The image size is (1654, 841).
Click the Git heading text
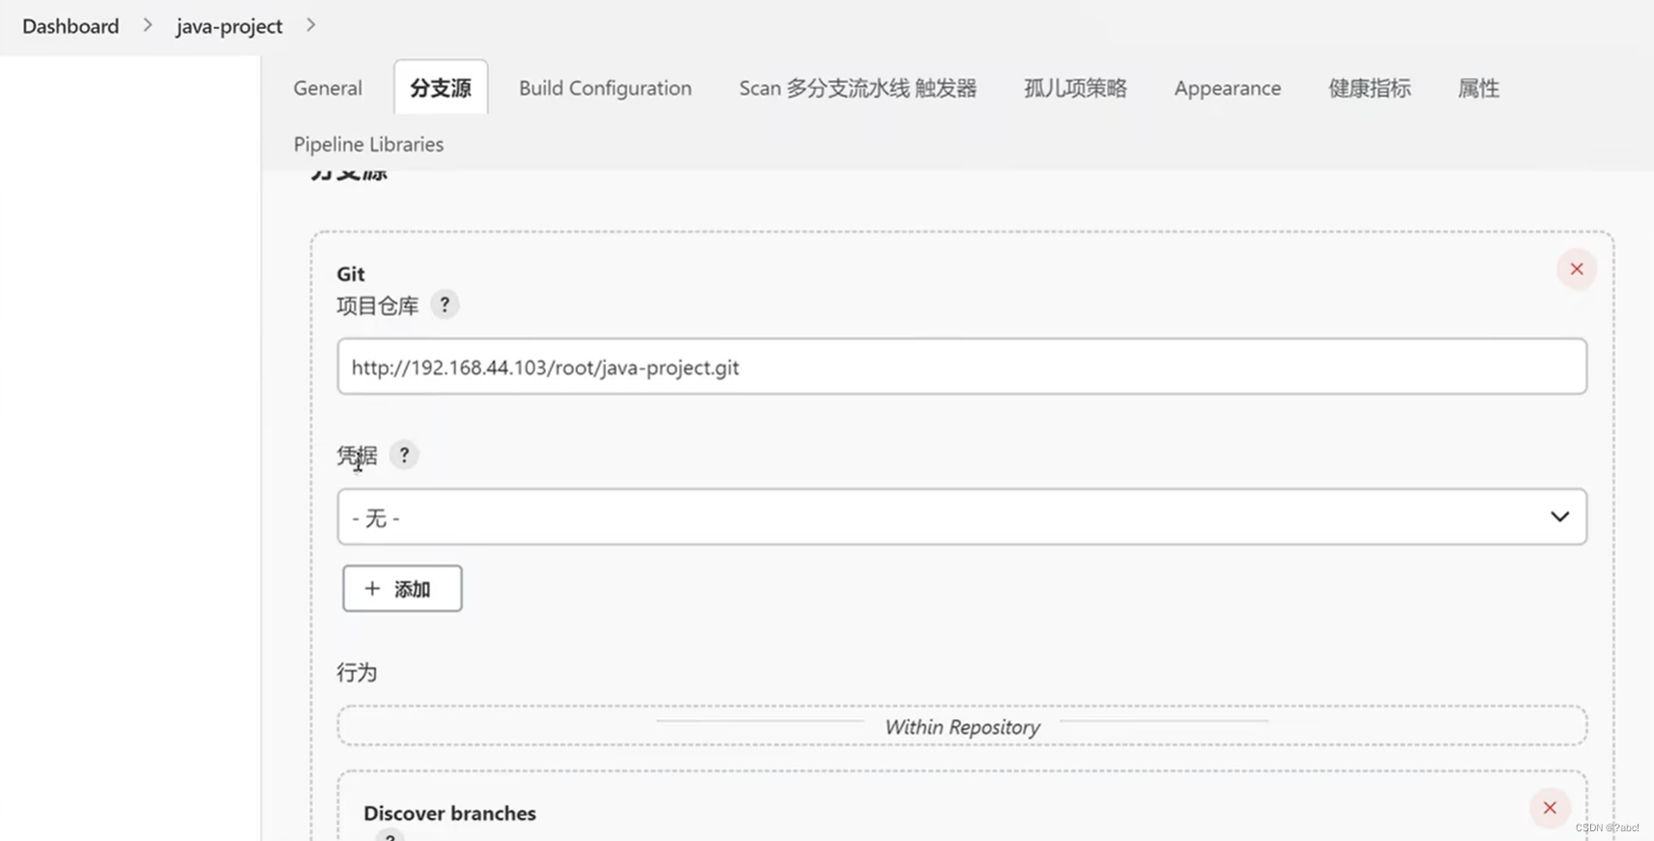pos(351,274)
